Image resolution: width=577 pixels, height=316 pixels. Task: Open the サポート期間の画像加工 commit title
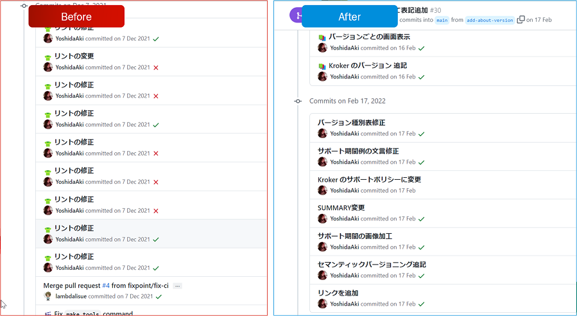[355, 236]
